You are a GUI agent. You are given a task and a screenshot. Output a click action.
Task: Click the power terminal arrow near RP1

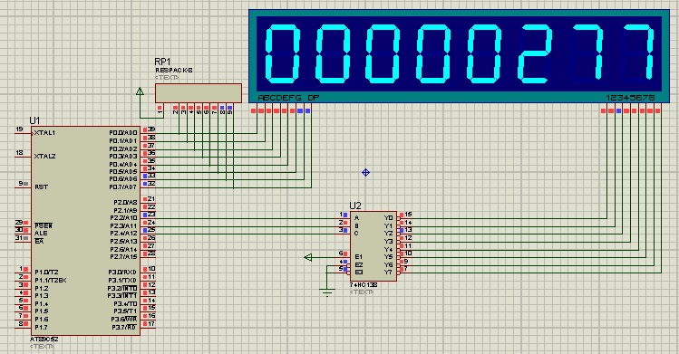(140, 91)
